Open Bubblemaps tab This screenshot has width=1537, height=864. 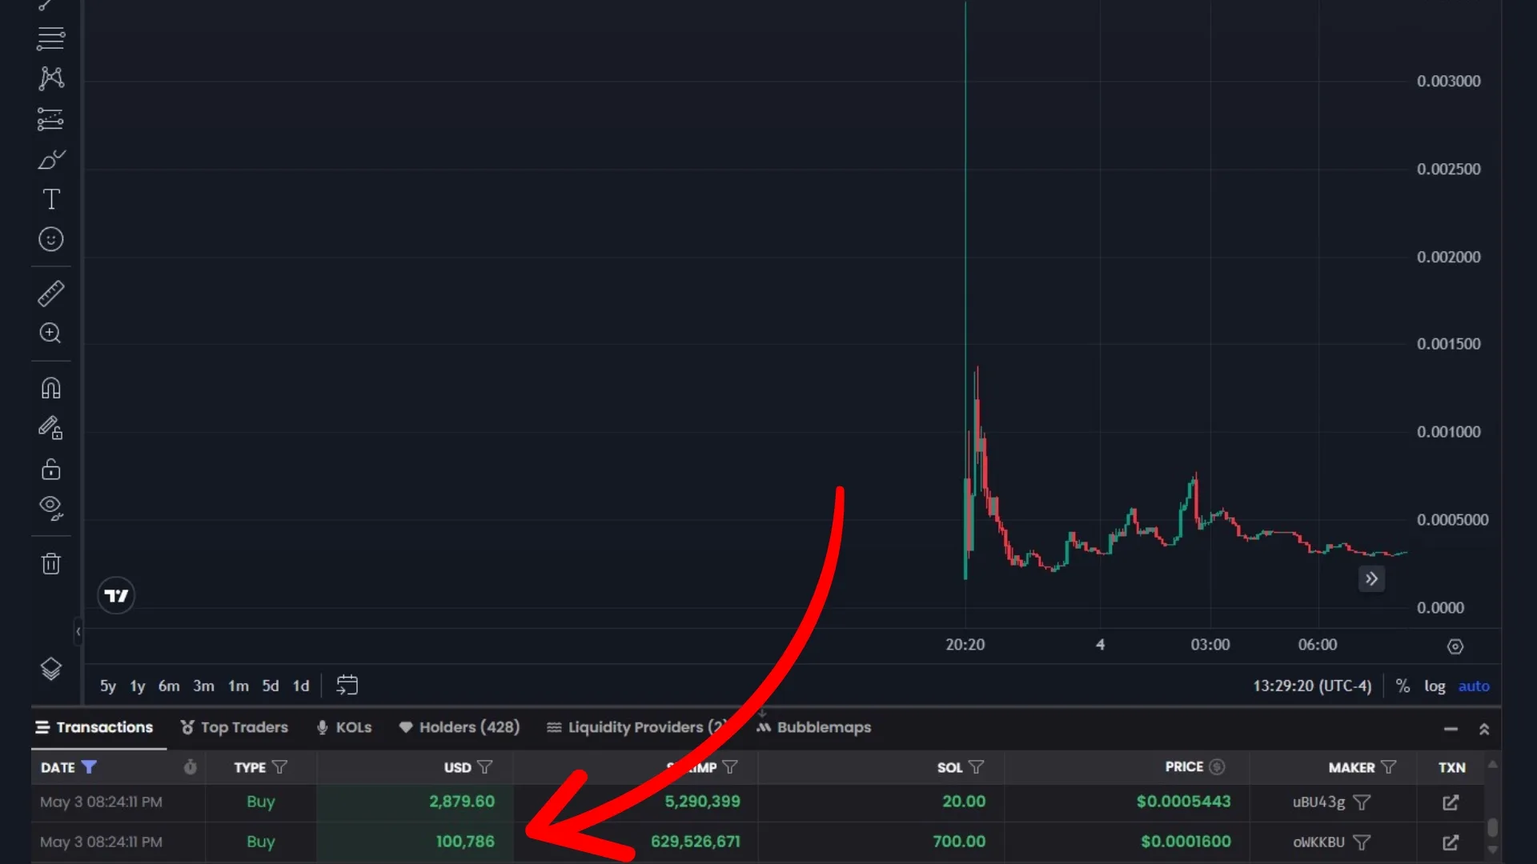pyautogui.click(x=814, y=727)
